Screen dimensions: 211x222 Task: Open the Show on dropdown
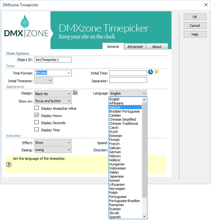click(x=53, y=101)
